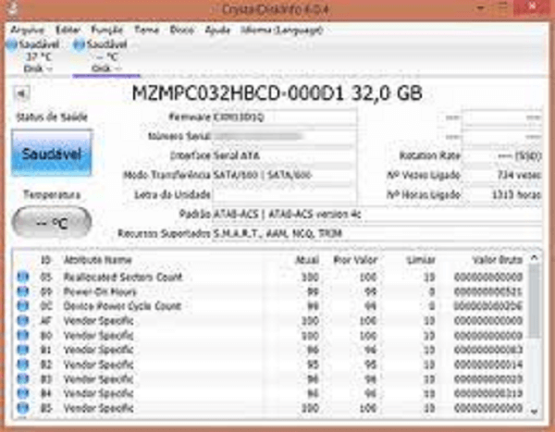555x432 pixels.
Task: Click the Nº Horas Ligado value
Action: coord(501,194)
